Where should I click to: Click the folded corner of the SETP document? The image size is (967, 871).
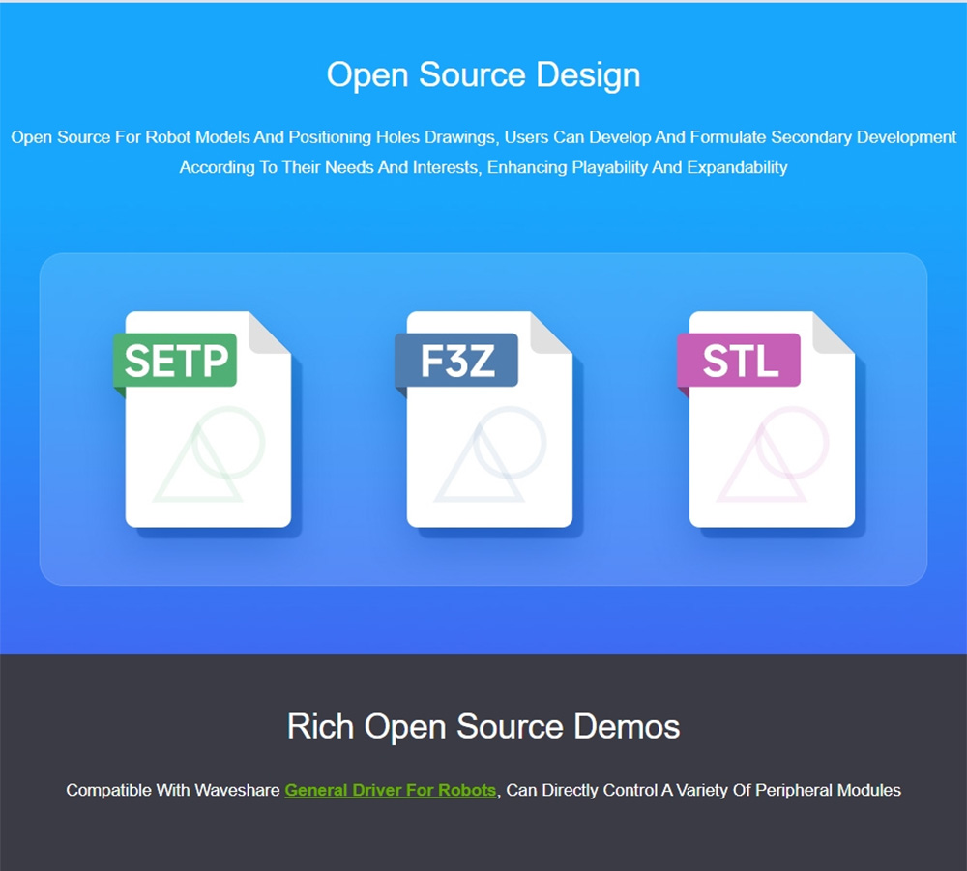(x=272, y=332)
